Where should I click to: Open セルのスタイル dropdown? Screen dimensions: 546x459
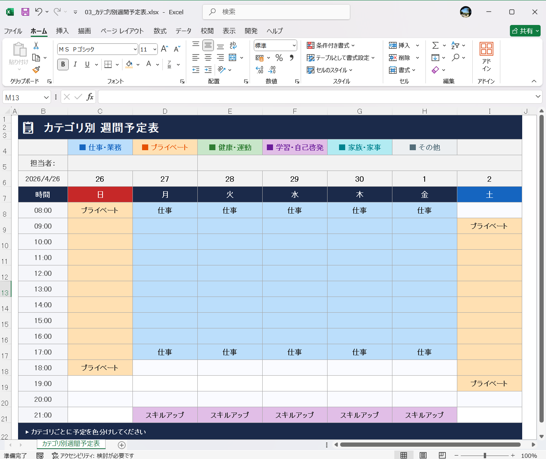(329, 70)
